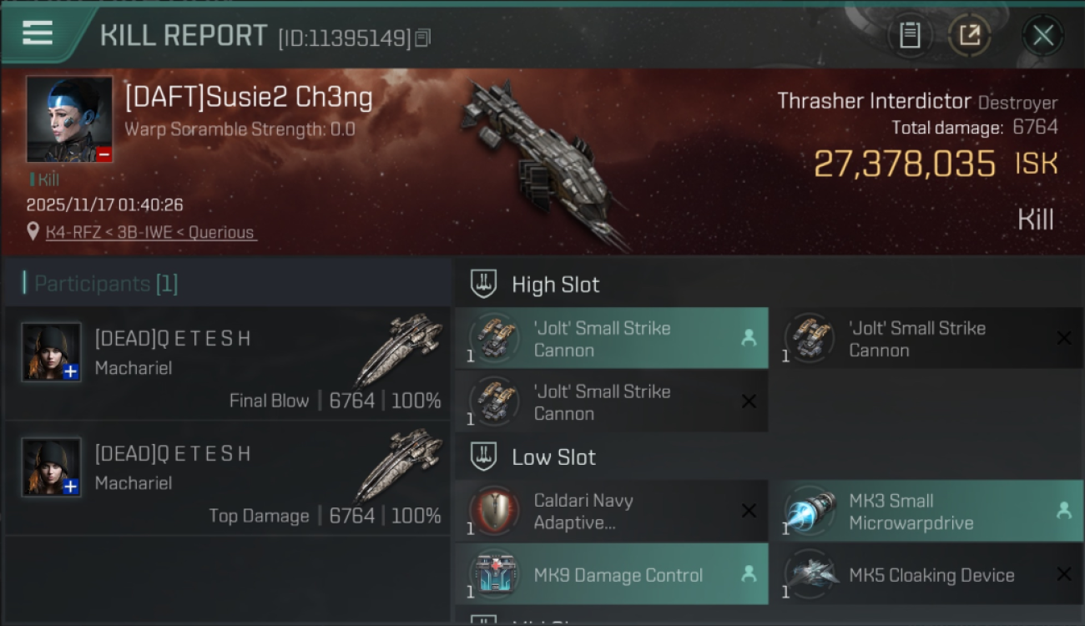
Task: Click MK3 Small Microwarpdrive module icon
Action: pos(810,511)
